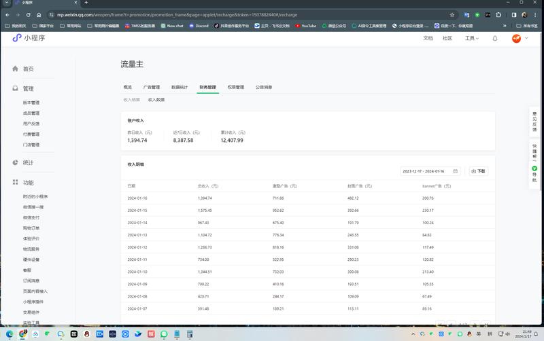Image resolution: width=544 pixels, height=341 pixels.
Task: Open 用户反馈 in the sidebar
Action: click(x=31, y=124)
